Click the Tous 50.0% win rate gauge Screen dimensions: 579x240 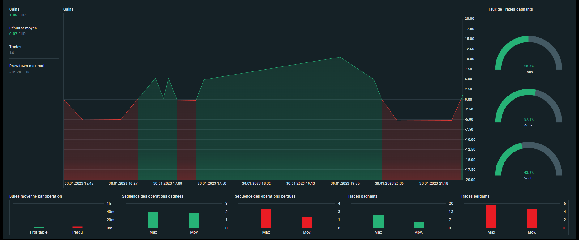[528, 53]
